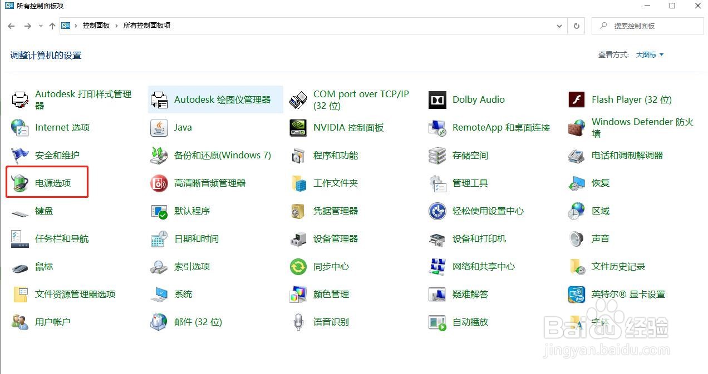
Task: Open the 用户帐户 people icon
Action: [20, 322]
